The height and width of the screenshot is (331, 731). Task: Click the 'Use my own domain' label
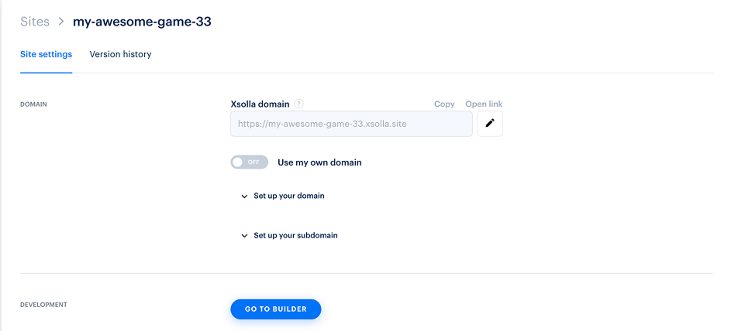click(x=320, y=162)
